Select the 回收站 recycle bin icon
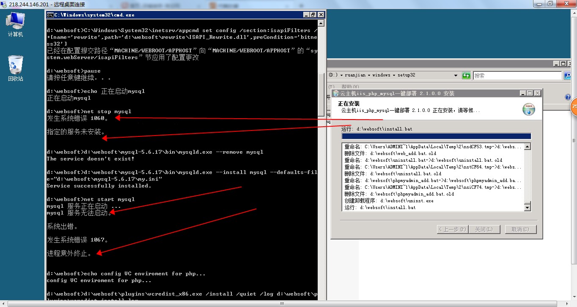Viewport: 577px width, 307px height. coord(16,68)
